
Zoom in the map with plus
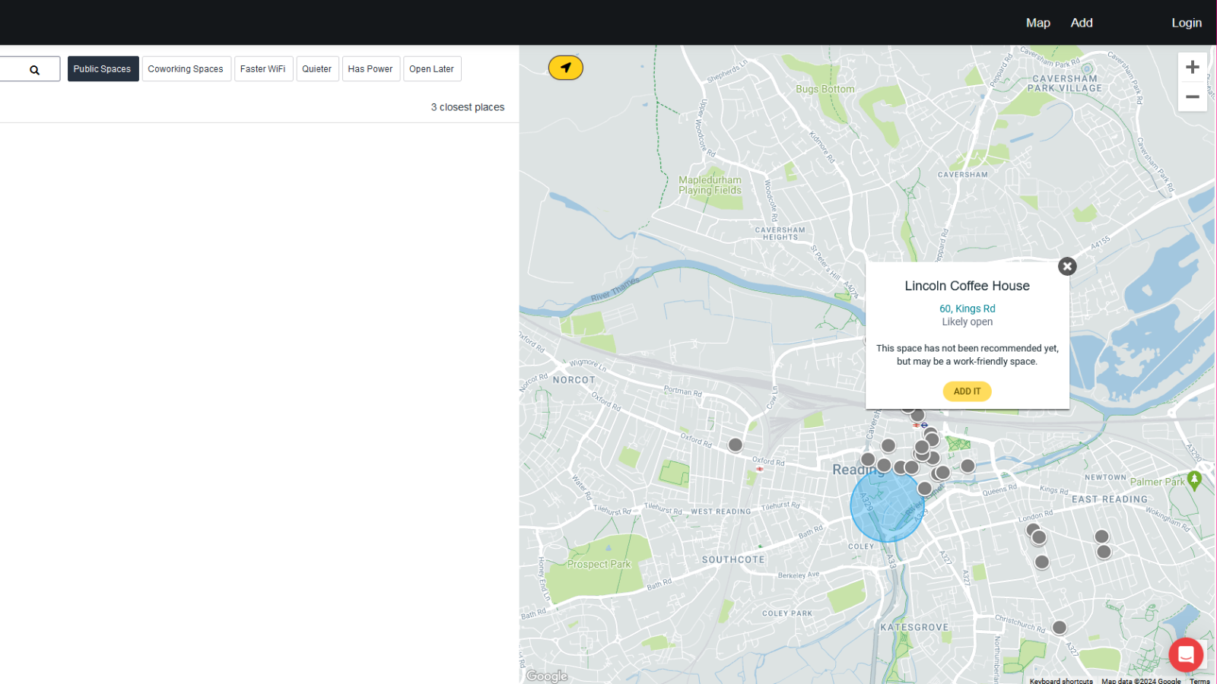(1193, 67)
